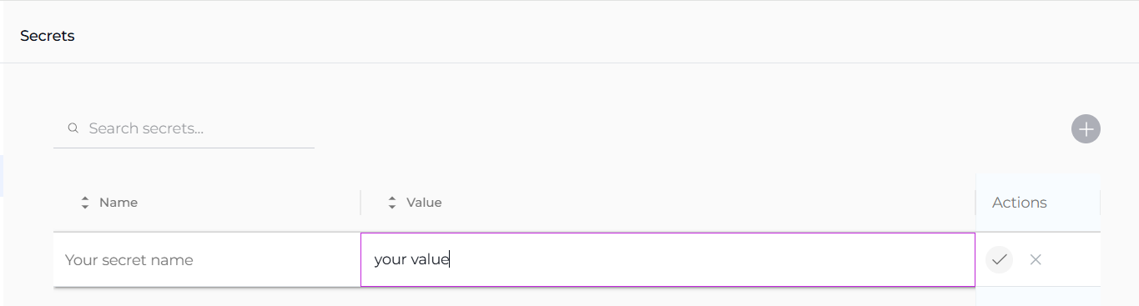
Task: Click the sort arrows beside Value
Action: [x=392, y=203]
